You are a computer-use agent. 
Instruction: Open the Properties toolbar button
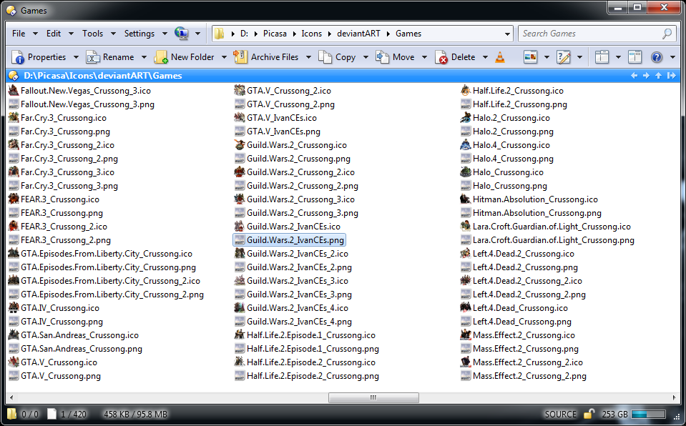[x=39, y=57]
